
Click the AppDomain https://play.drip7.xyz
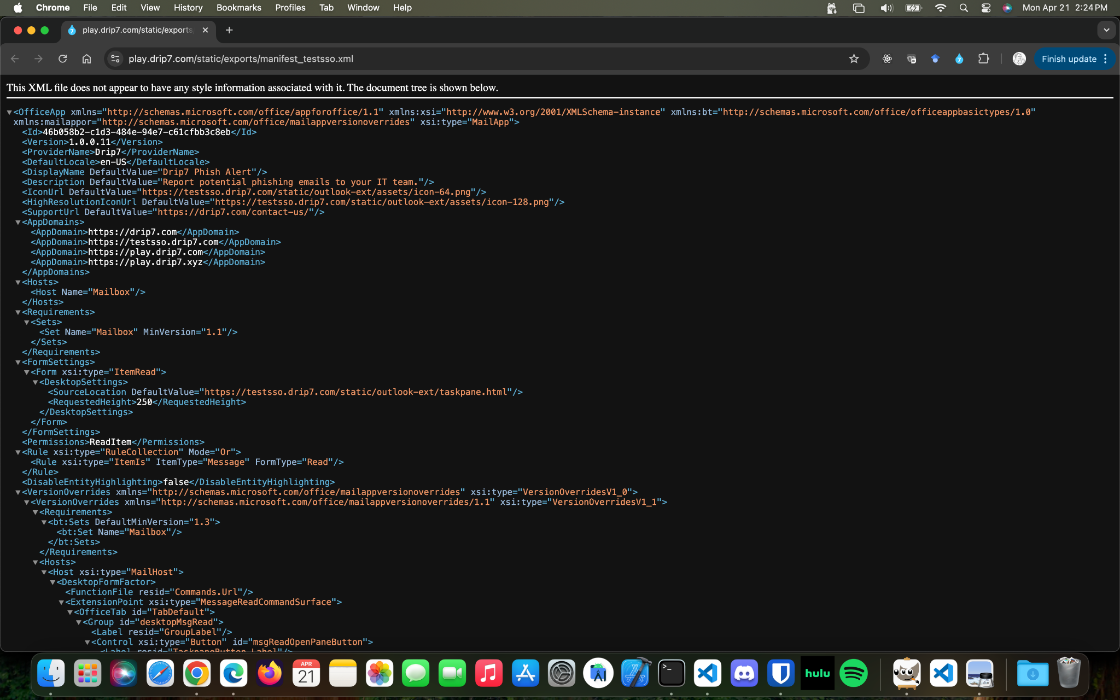click(x=145, y=262)
